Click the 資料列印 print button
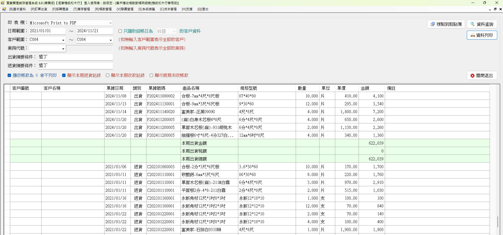This screenshot has width=503, height=235. tap(482, 35)
